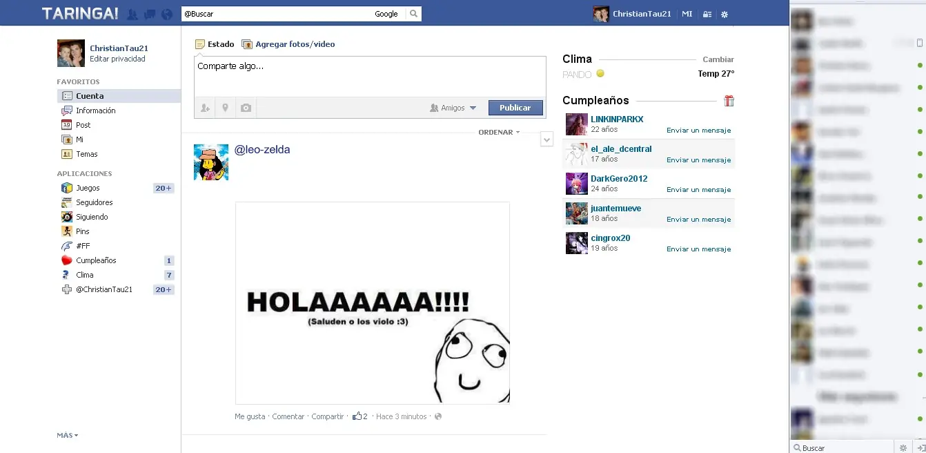Open DarkGero2012 birthday profile
Viewport: 926px width, 453px height.
click(619, 179)
